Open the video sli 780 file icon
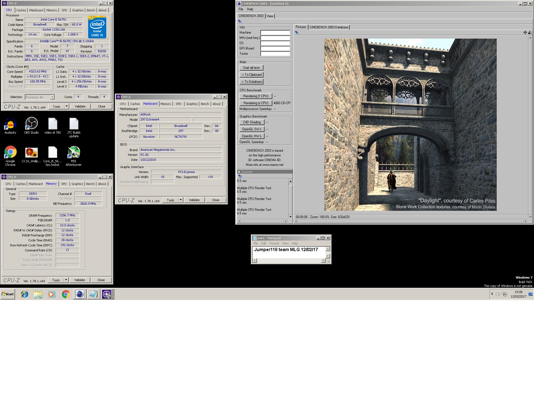The width and height of the screenshot is (534, 400). click(x=53, y=126)
